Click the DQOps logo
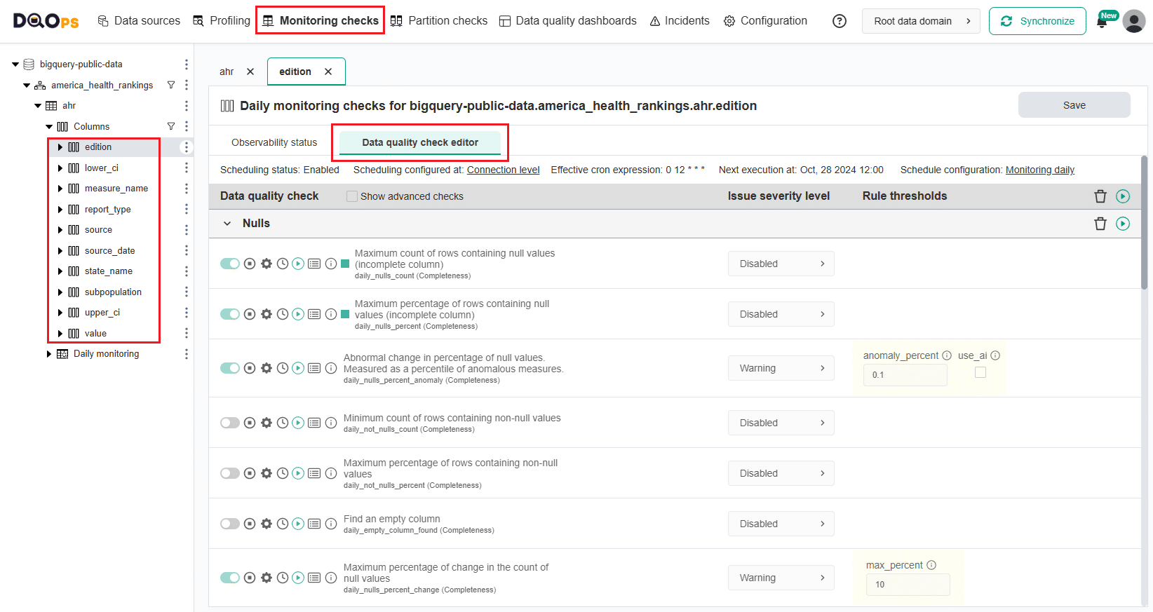The height and width of the screenshot is (612, 1153). tap(46, 21)
